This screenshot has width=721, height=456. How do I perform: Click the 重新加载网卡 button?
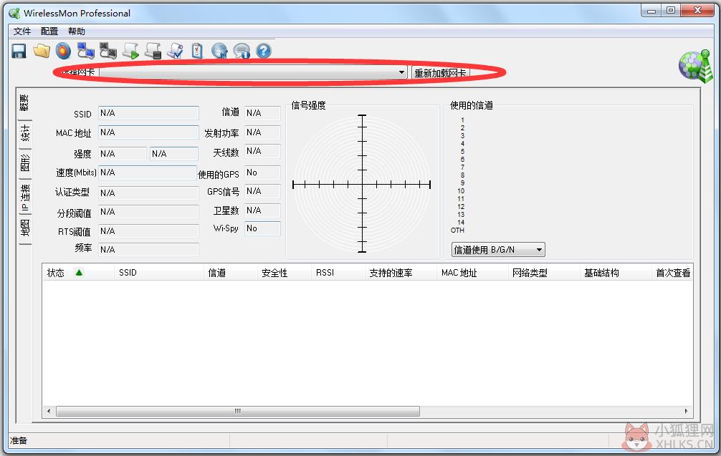(x=441, y=72)
